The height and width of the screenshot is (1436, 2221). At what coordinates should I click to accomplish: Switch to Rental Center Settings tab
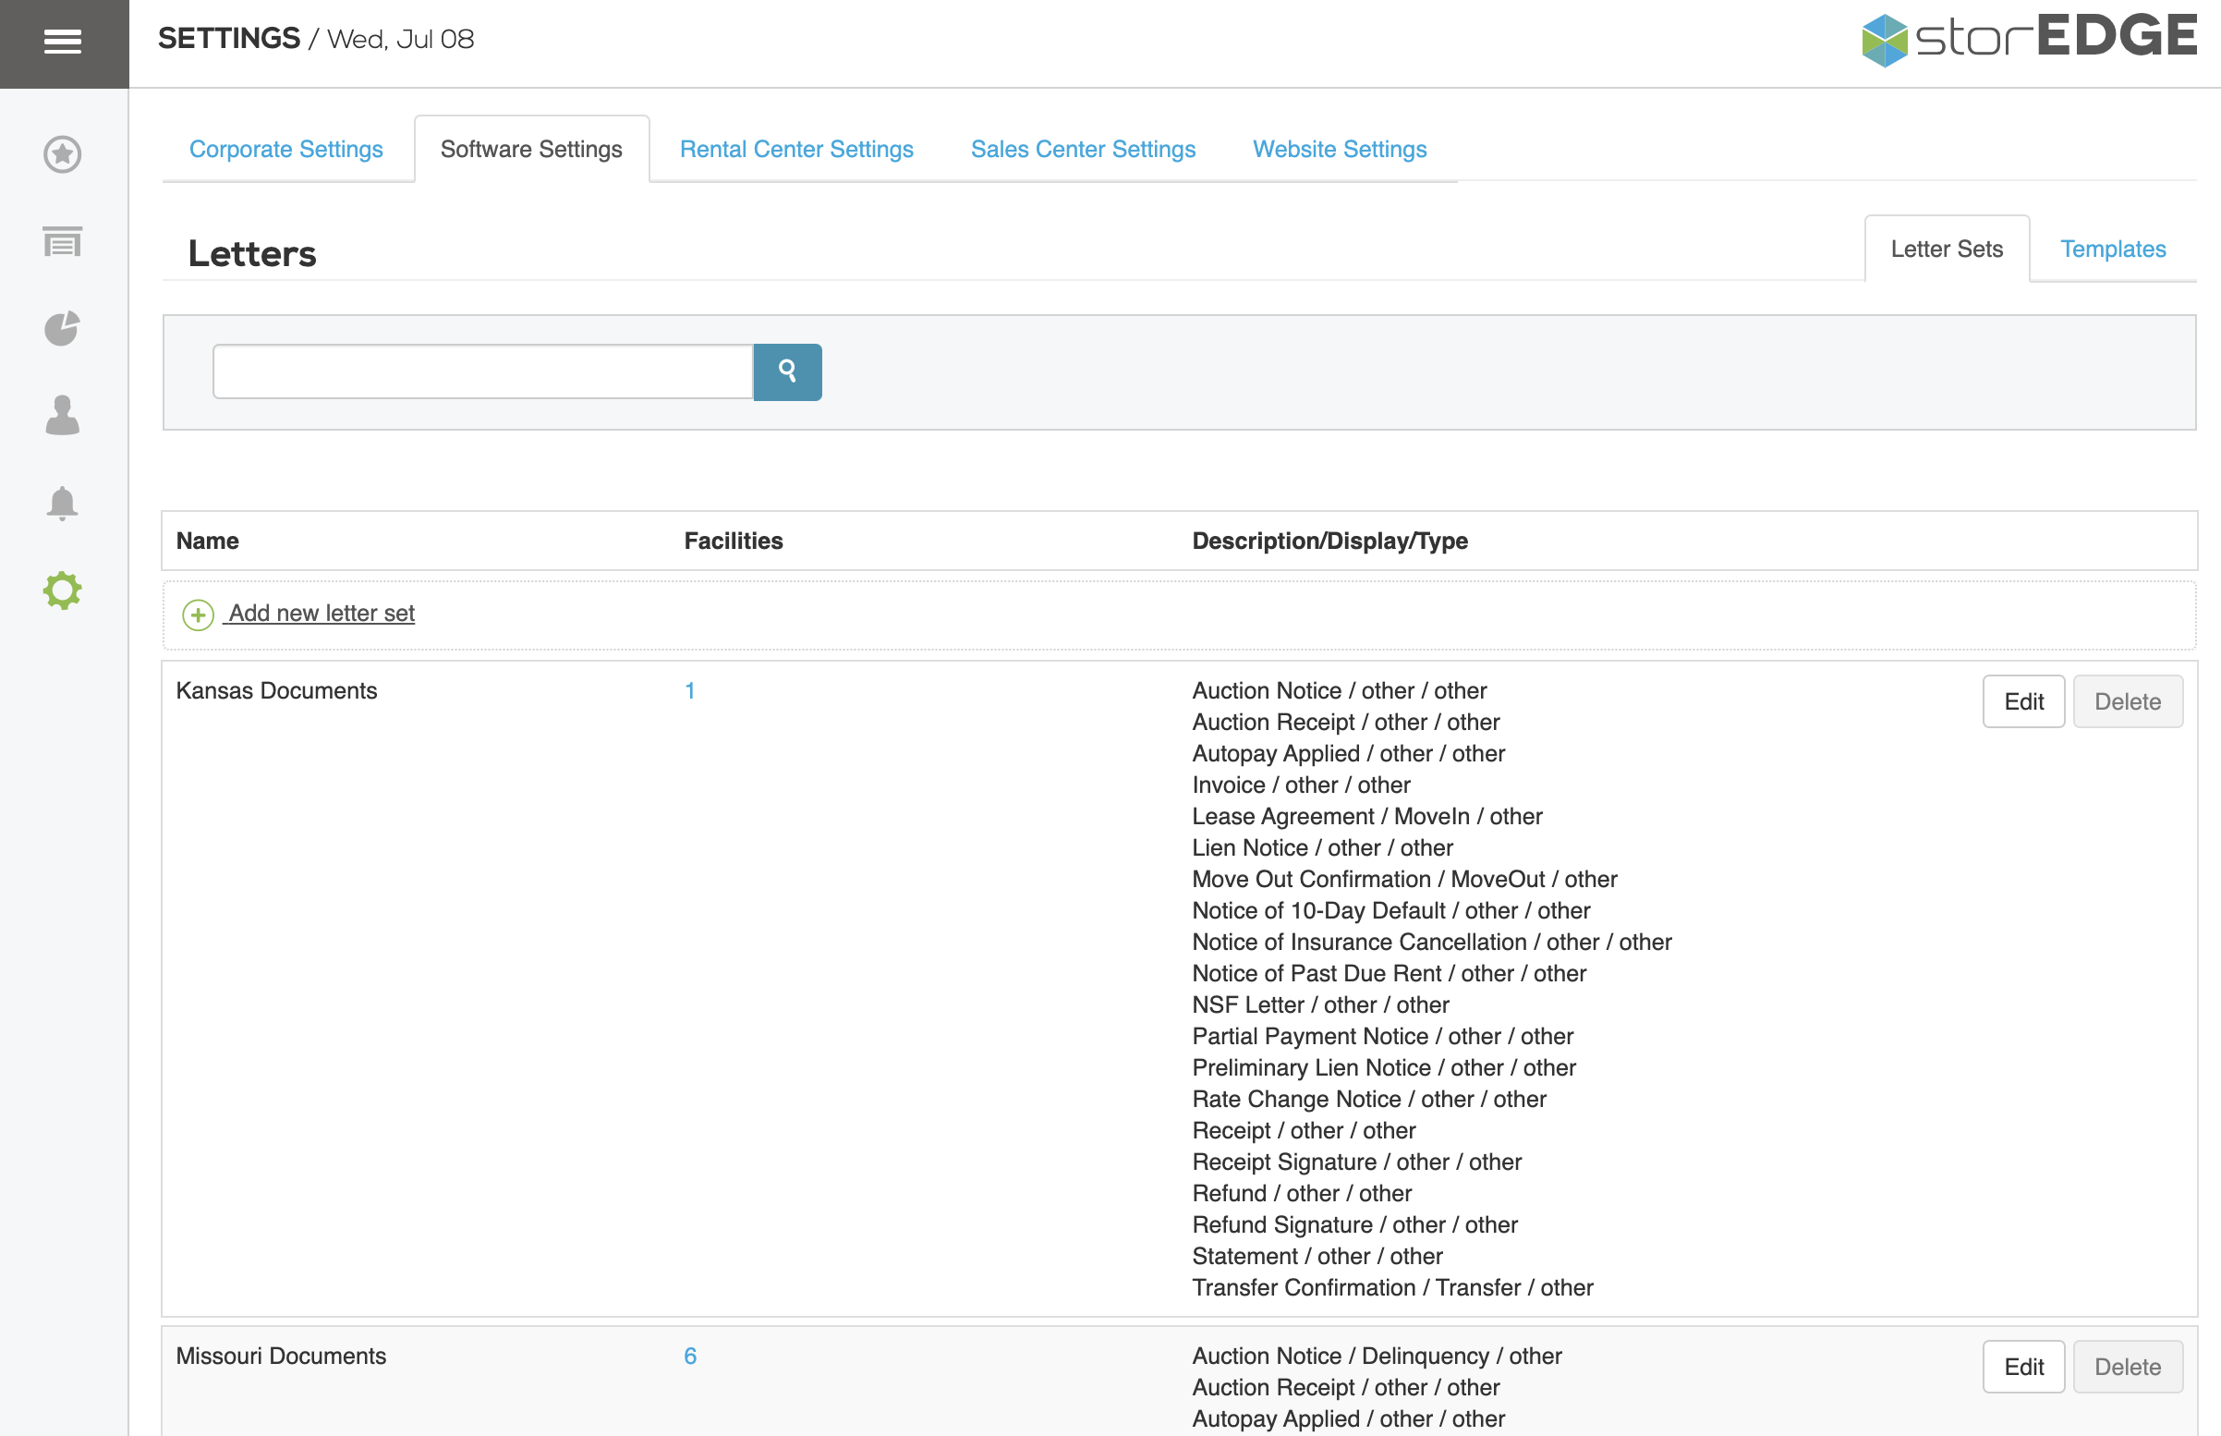tap(795, 147)
